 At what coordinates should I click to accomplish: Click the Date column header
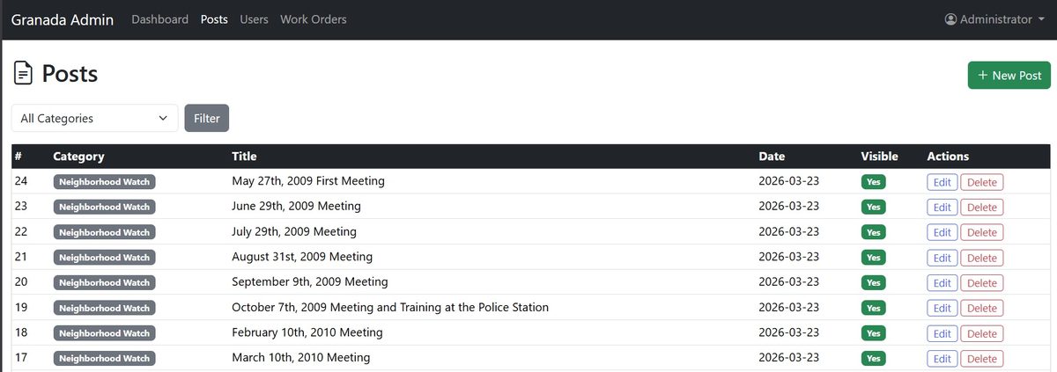point(772,157)
